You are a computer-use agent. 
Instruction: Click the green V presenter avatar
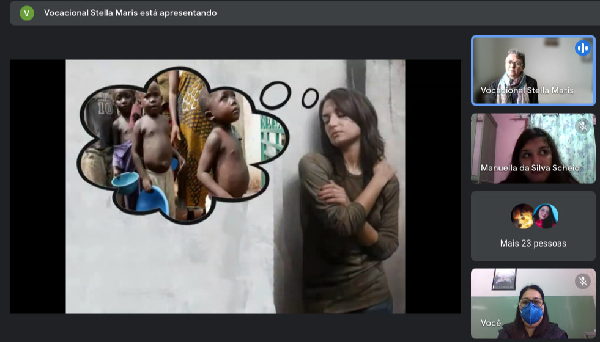pyautogui.click(x=26, y=13)
